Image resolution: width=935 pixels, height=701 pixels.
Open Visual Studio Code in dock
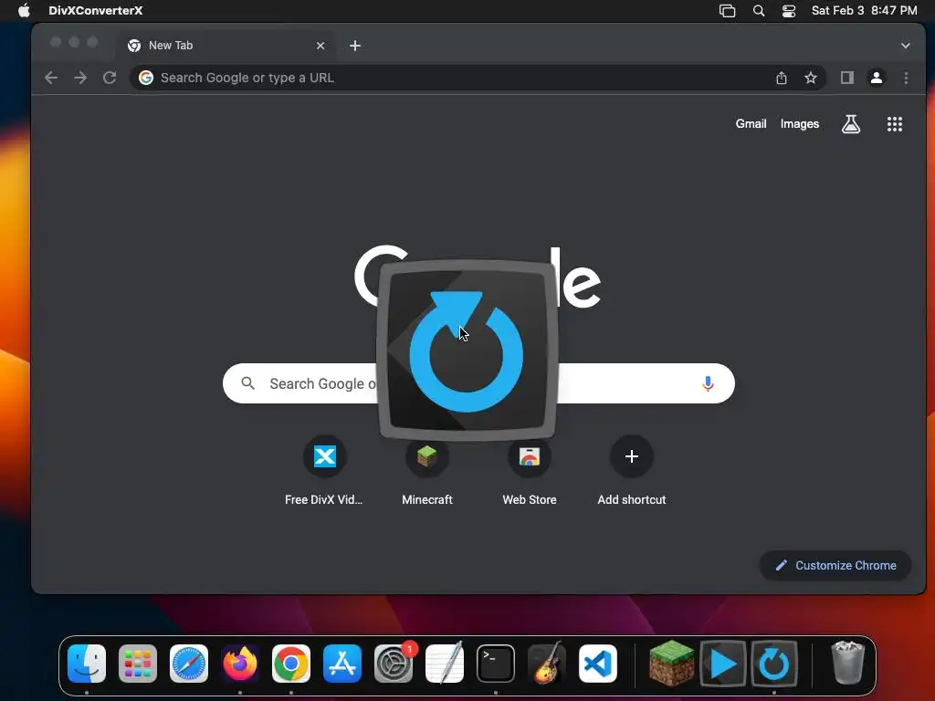coord(597,664)
